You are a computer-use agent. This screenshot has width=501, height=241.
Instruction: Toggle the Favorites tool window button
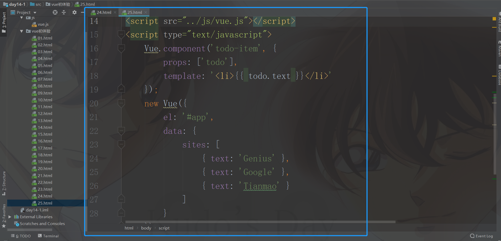click(4, 216)
